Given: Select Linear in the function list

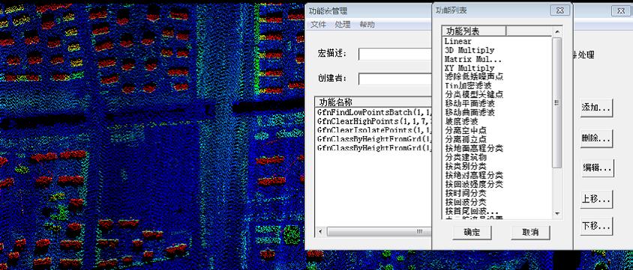Looking at the screenshot, I should (x=457, y=41).
